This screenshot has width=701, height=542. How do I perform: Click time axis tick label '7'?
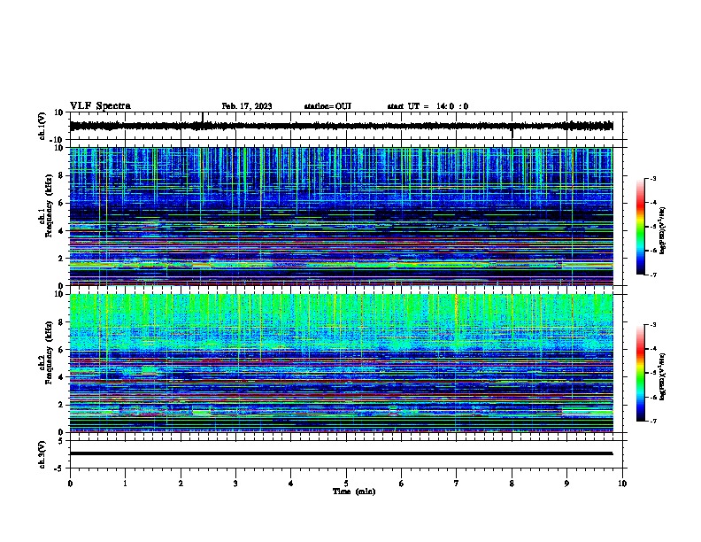[x=457, y=484]
